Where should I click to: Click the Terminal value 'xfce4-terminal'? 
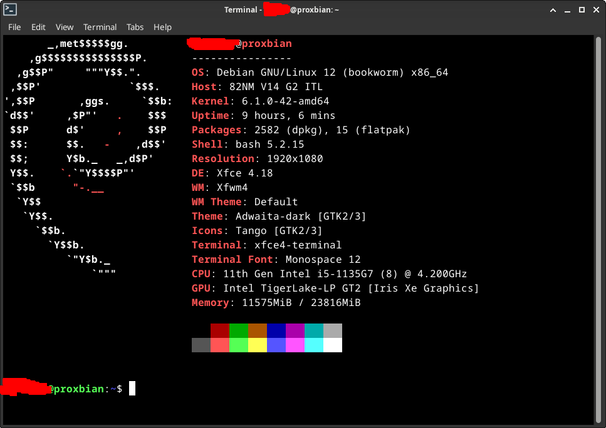tap(298, 245)
